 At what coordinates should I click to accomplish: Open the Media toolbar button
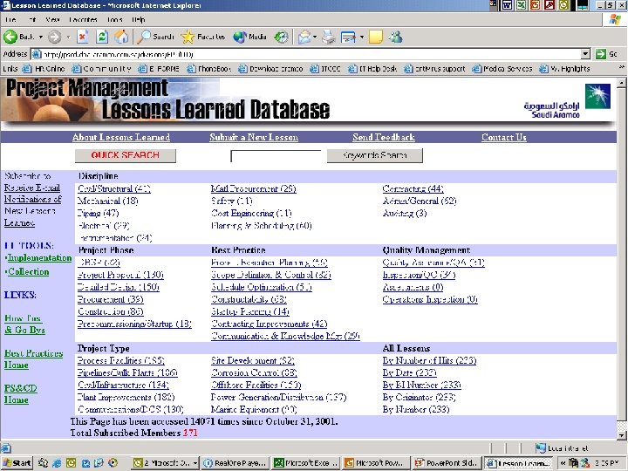tap(250, 37)
